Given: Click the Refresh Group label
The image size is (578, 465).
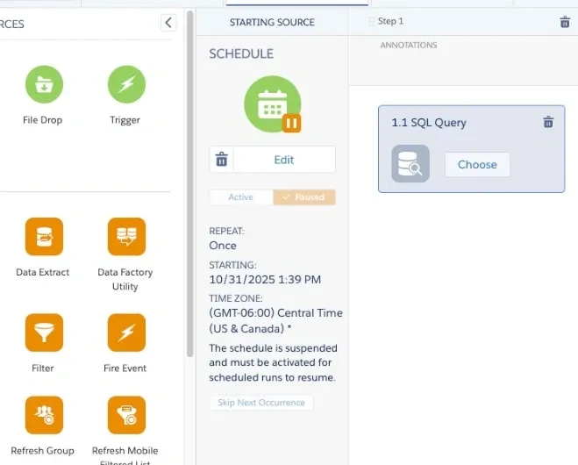Looking at the screenshot, I should [x=42, y=451].
